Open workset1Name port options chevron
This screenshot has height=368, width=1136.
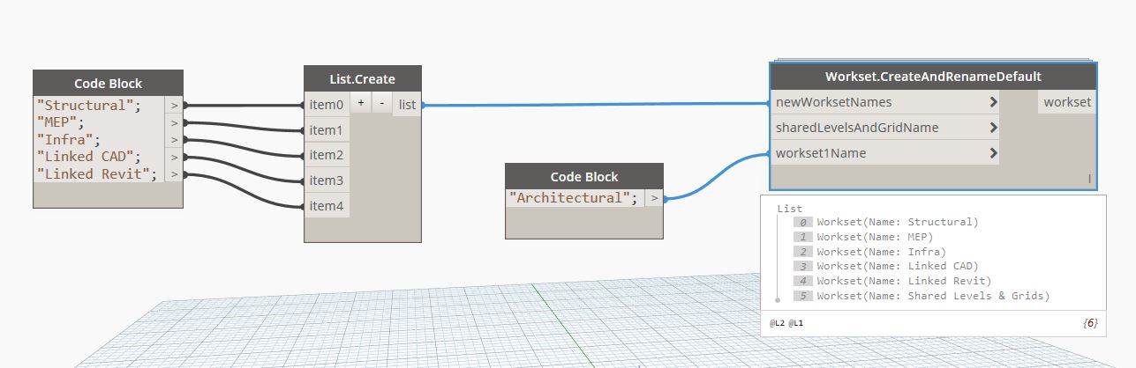[x=994, y=153]
